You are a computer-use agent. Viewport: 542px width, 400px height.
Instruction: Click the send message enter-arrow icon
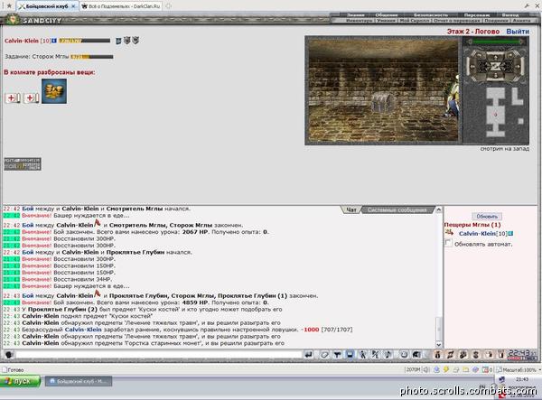click(x=309, y=355)
